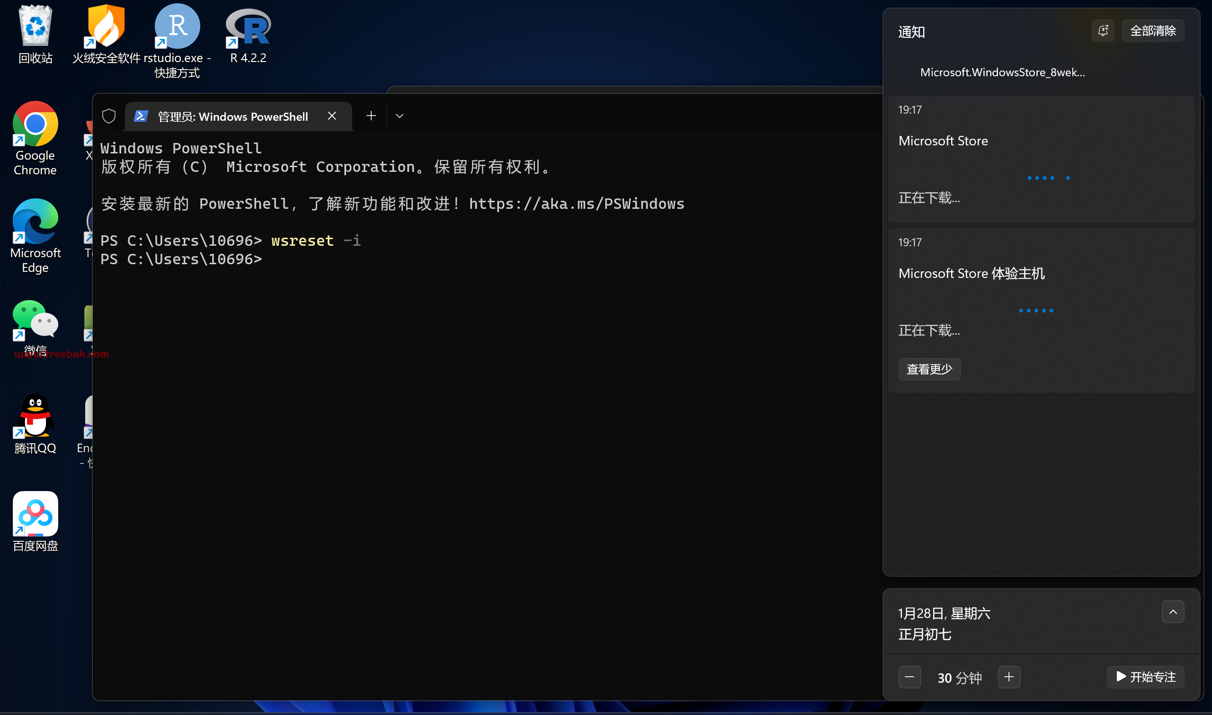Click the notification settings bell icon
Screen dimensions: 1212x715
(1103, 31)
